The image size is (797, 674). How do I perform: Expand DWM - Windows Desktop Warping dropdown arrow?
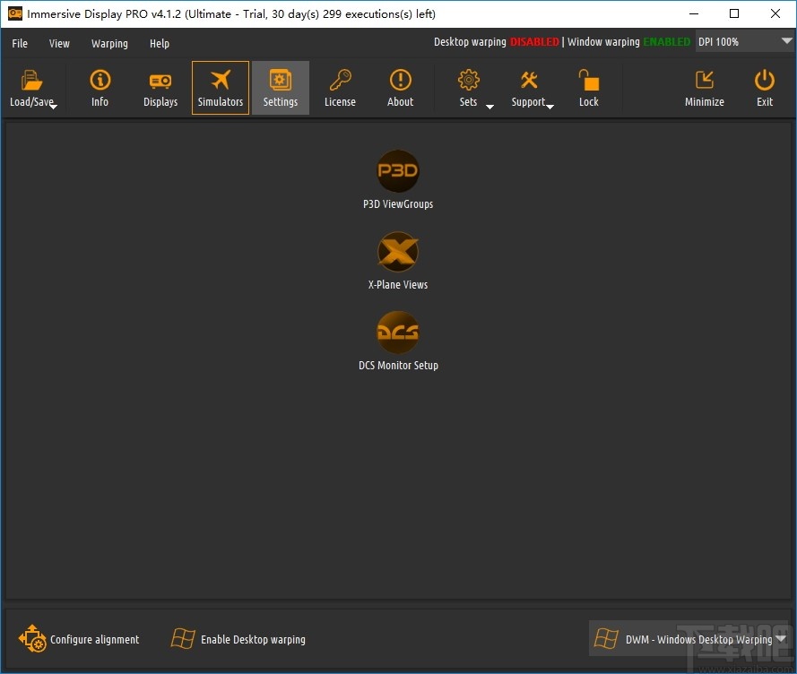[781, 639]
